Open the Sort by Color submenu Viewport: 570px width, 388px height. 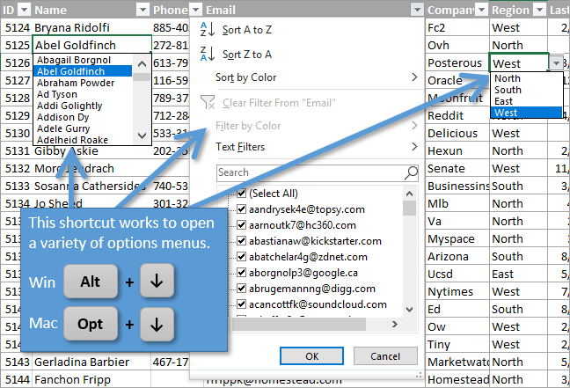tap(245, 77)
